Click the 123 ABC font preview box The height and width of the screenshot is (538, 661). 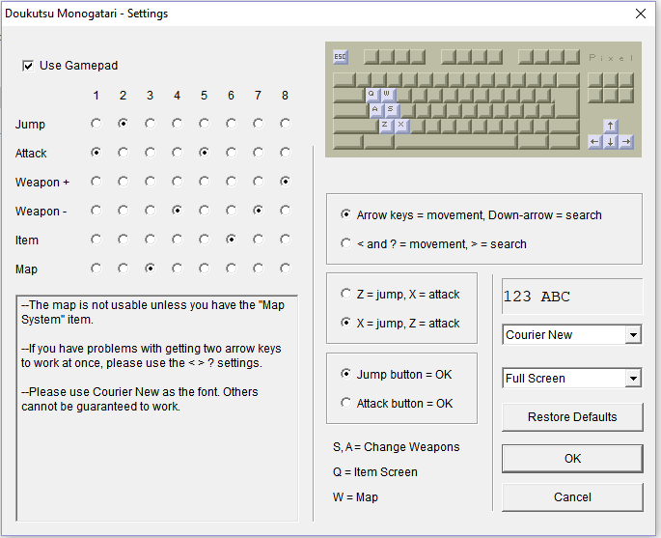coord(572,297)
